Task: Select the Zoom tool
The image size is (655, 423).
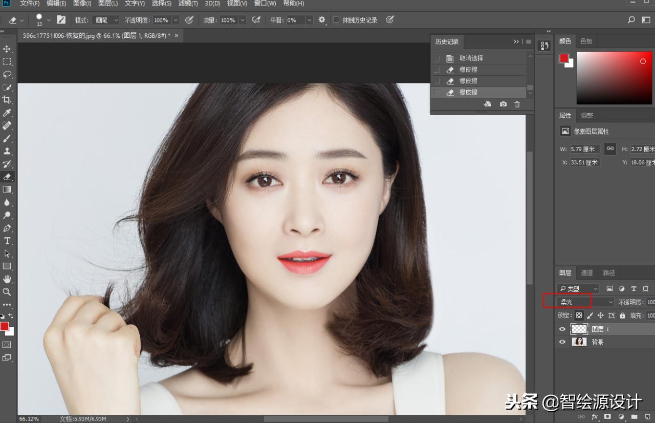Action: [x=7, y=292]
